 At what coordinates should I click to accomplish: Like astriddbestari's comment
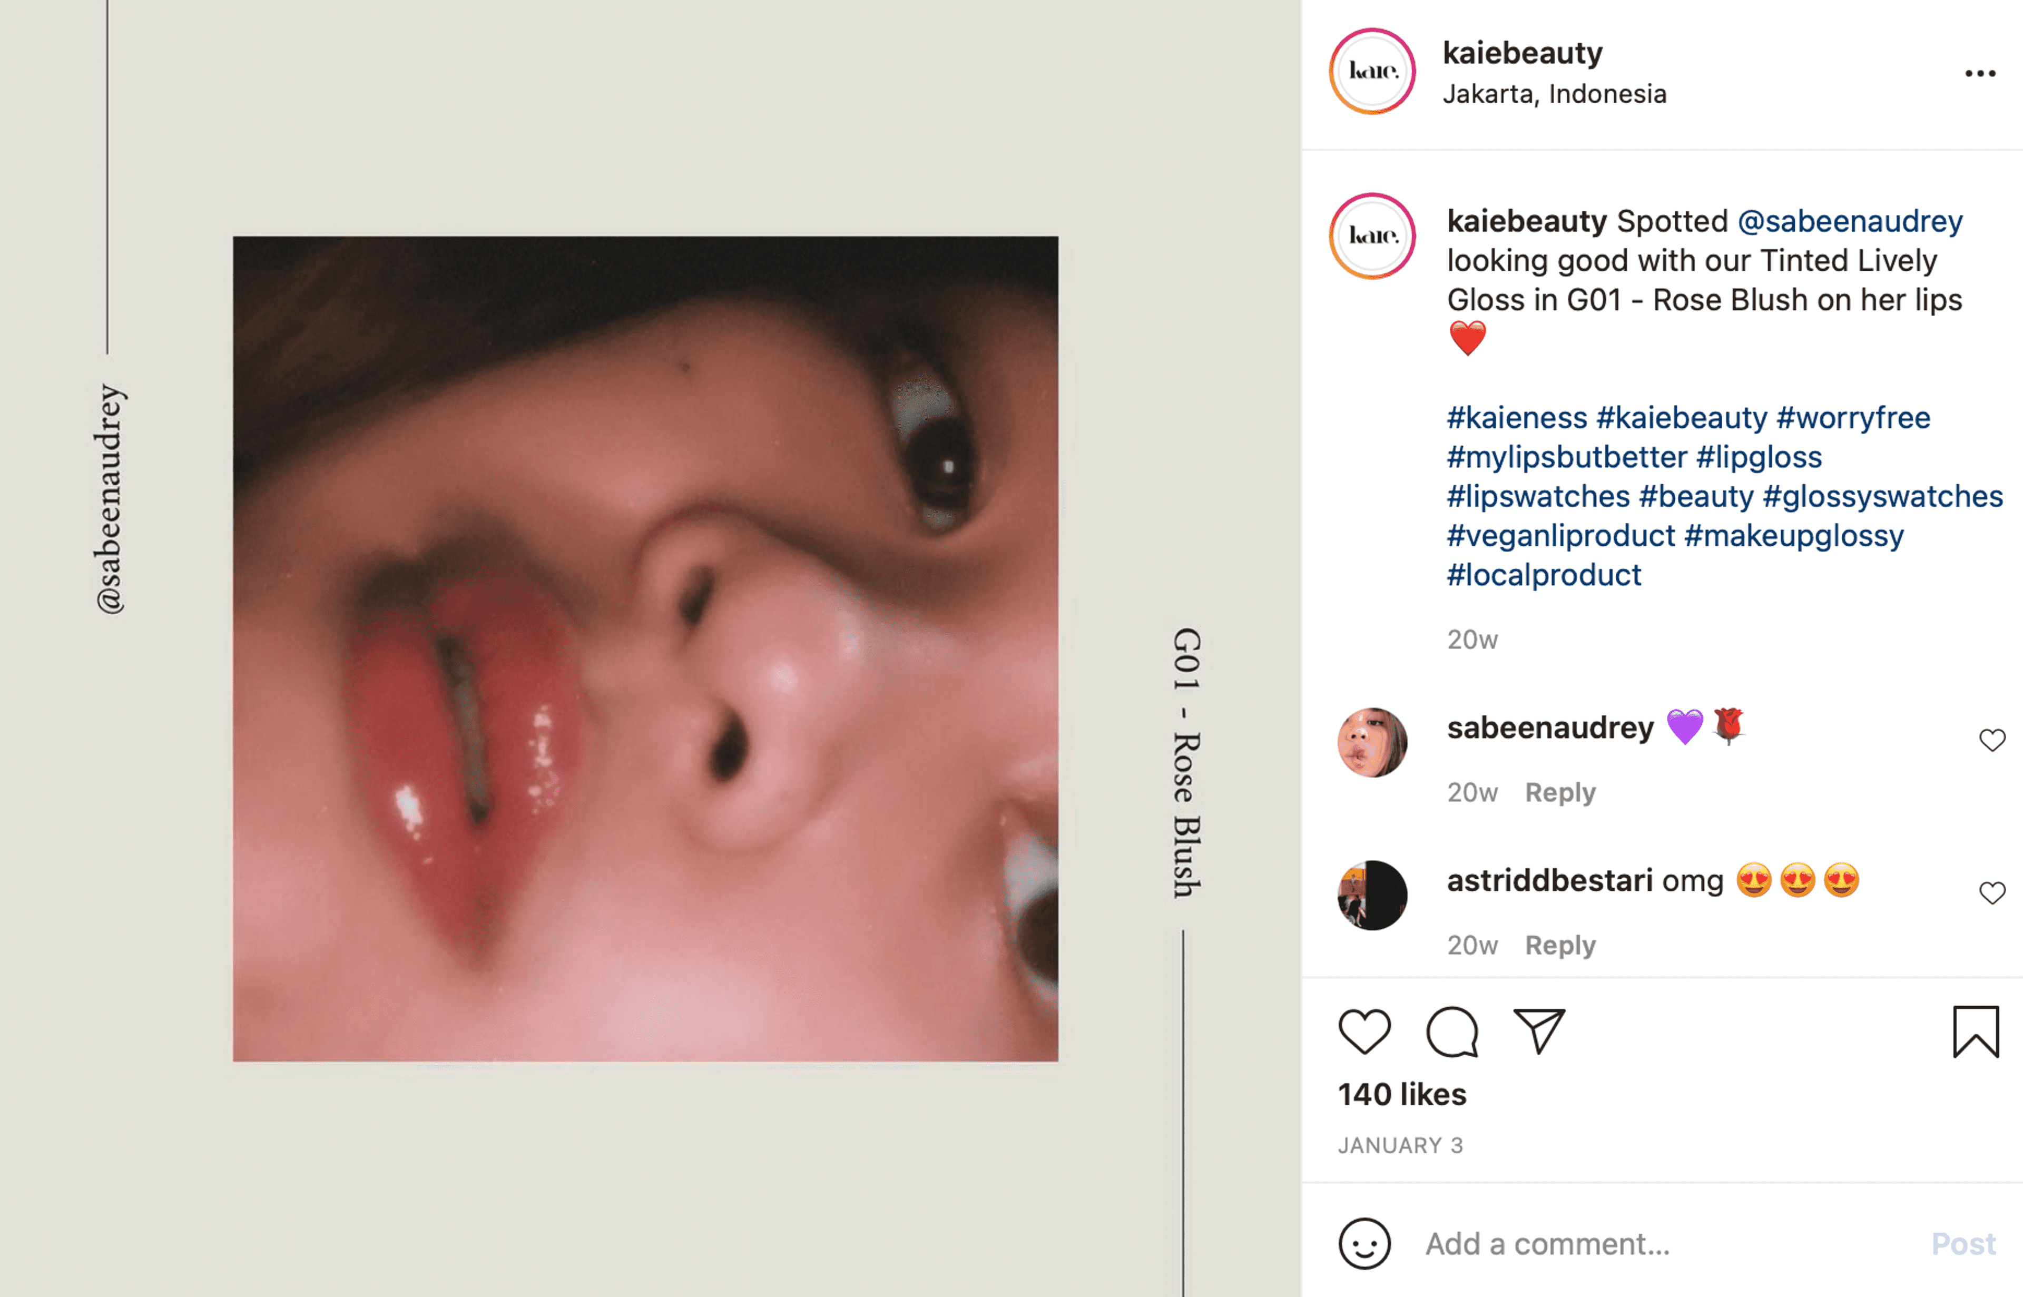point(1992,893)
